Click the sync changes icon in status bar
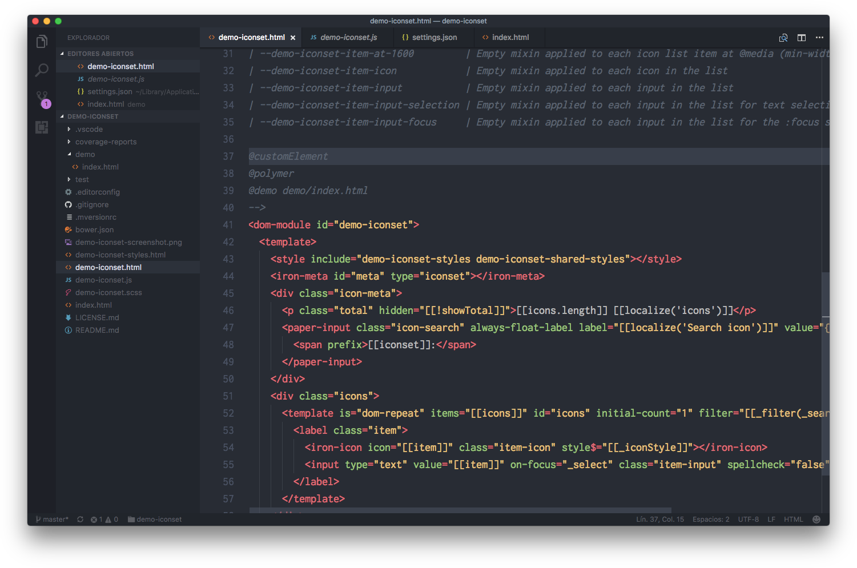 click(81, 519)
